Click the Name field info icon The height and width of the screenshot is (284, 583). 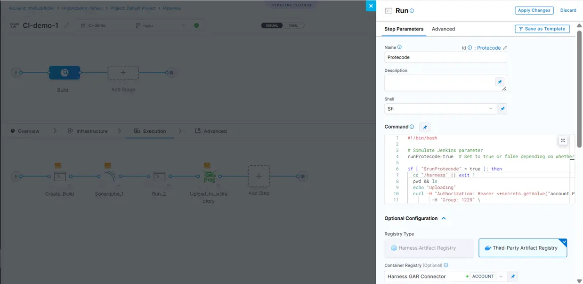(399, 47)
